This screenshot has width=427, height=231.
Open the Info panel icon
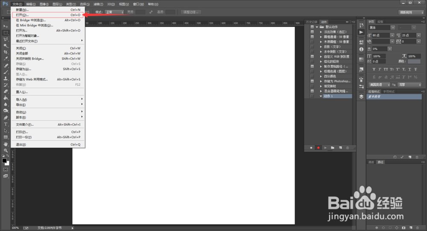(361, 49)
